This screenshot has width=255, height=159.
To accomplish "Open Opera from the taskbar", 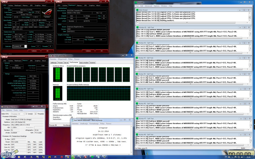I will 62,157.
